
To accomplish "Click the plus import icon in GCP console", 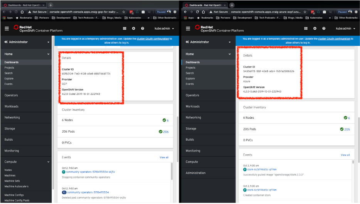I will tap(133, 29).
